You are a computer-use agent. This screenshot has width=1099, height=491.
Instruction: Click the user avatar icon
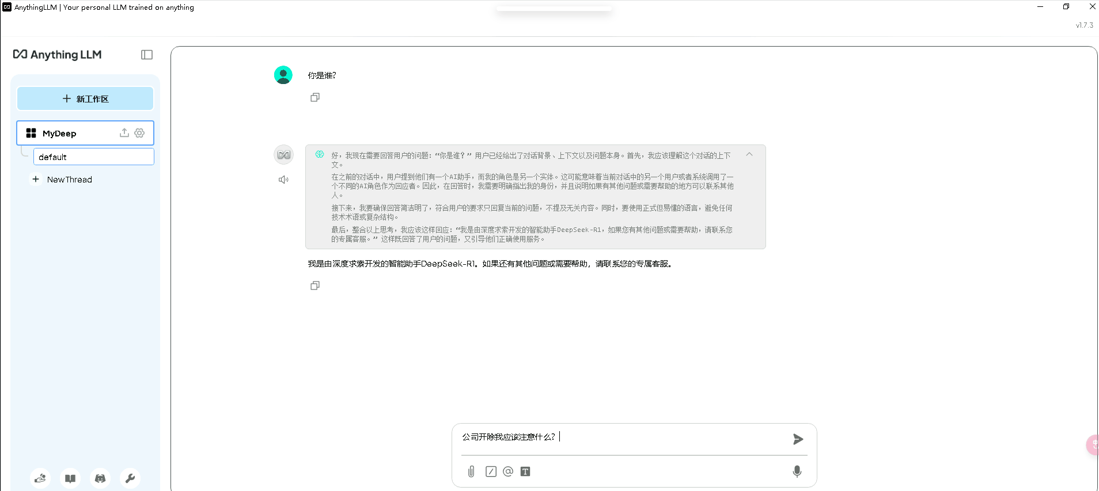coord(283,75)
